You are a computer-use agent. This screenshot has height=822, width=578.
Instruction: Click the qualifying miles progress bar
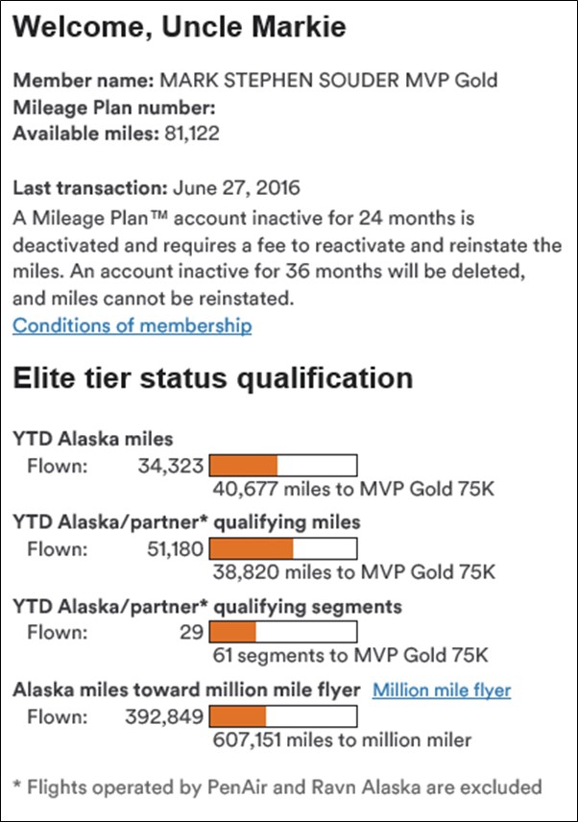[283, 549]
